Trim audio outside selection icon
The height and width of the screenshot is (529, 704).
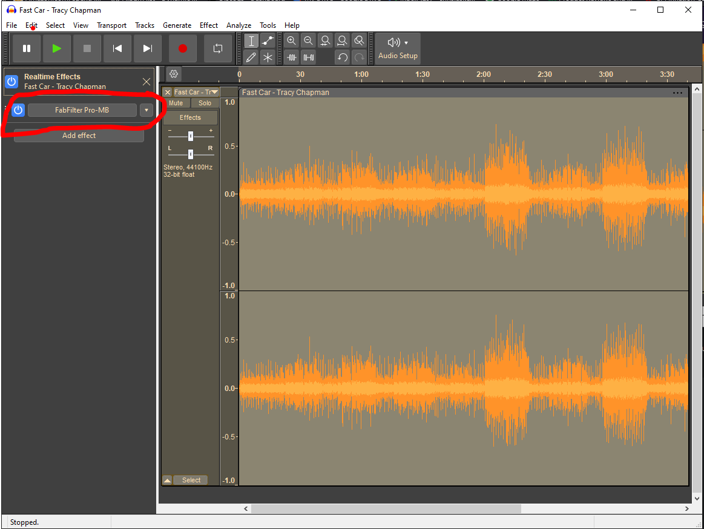click(291, 57)
